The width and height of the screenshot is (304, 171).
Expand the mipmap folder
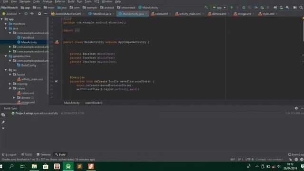coord(10,84)
